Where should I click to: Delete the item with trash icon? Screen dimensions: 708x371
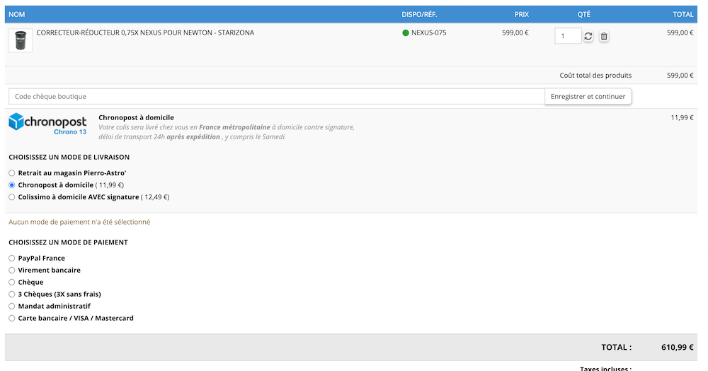pyautogui.click(x=604, y=36)
